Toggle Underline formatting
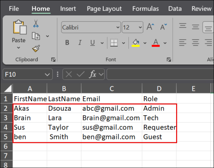Image resolution: width=214 pixels, height=168 pixels. 92,43
